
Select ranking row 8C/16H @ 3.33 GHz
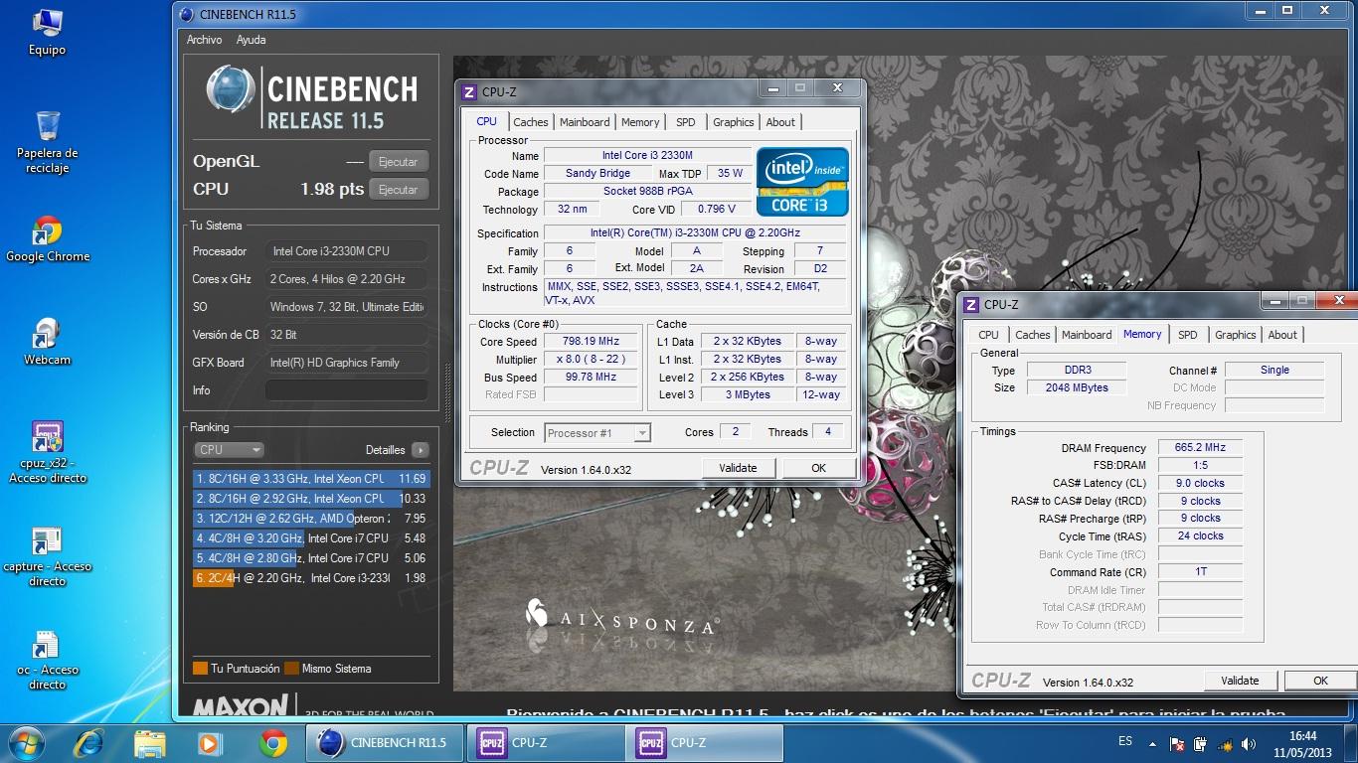[311, 479]
